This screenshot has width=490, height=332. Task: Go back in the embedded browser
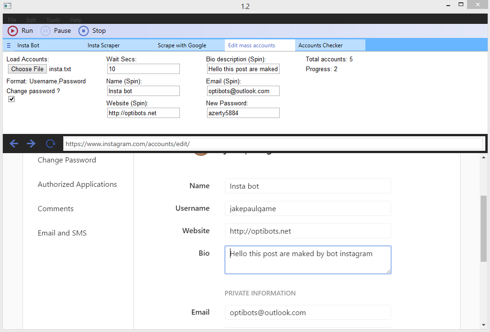[x=14, y=144]
